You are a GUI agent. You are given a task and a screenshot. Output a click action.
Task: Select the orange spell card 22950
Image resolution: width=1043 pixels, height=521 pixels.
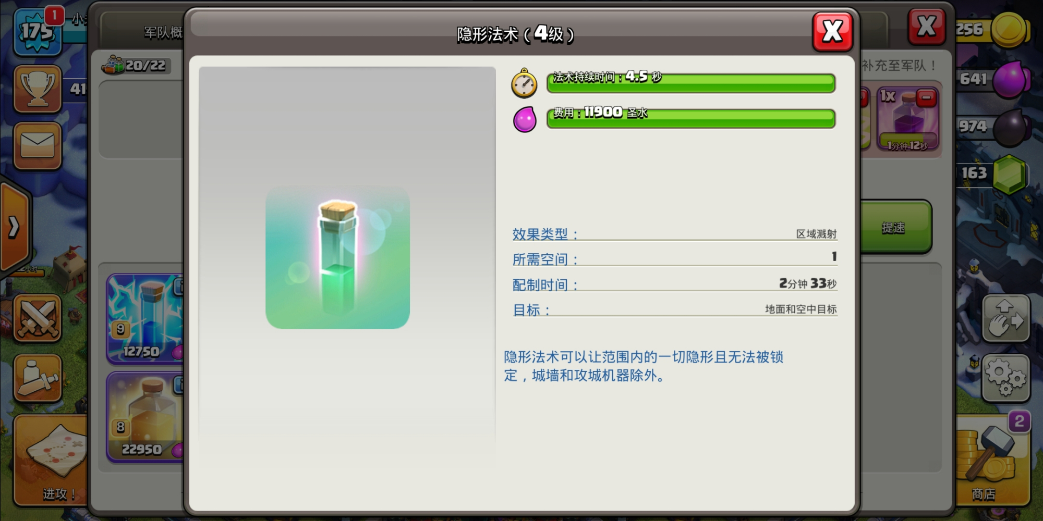[x=145, y=417]
